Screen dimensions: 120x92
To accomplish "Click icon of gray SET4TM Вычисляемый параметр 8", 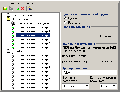I will pos(13,83).
